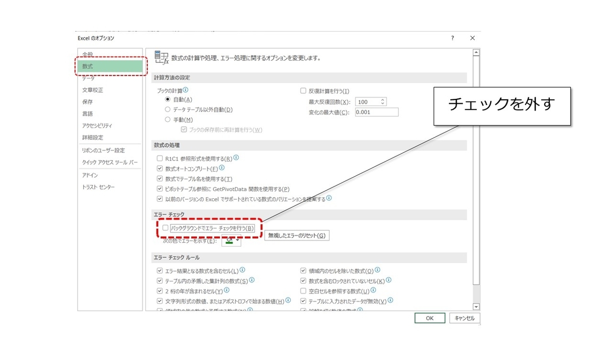Toggle R1C1 参照形式を使用する checkbox
Image resolution: width=612 pixels, height=344 pixels.
[160, 158]
